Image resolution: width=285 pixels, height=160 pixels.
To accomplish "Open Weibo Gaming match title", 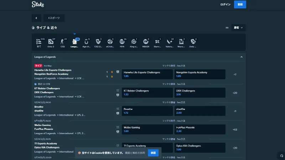I will pos(42,125).
